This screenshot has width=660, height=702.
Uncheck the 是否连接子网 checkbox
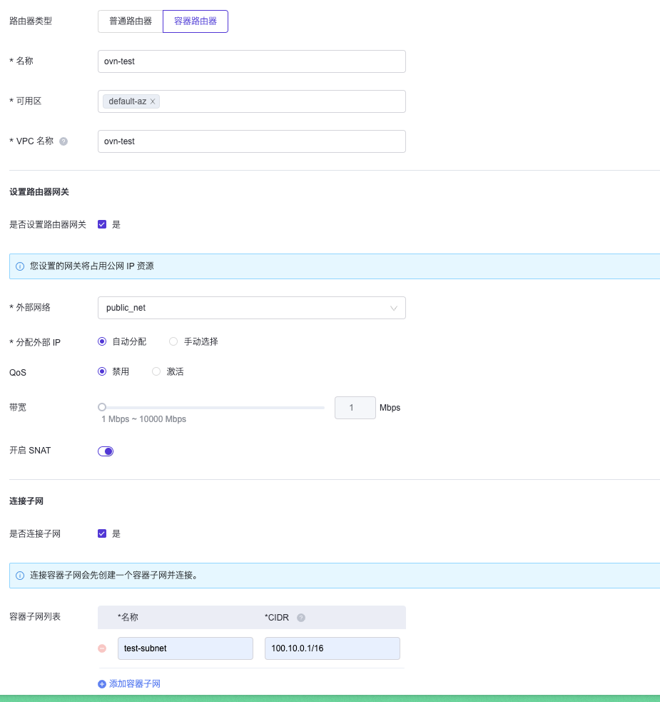(x=102, y=533)
